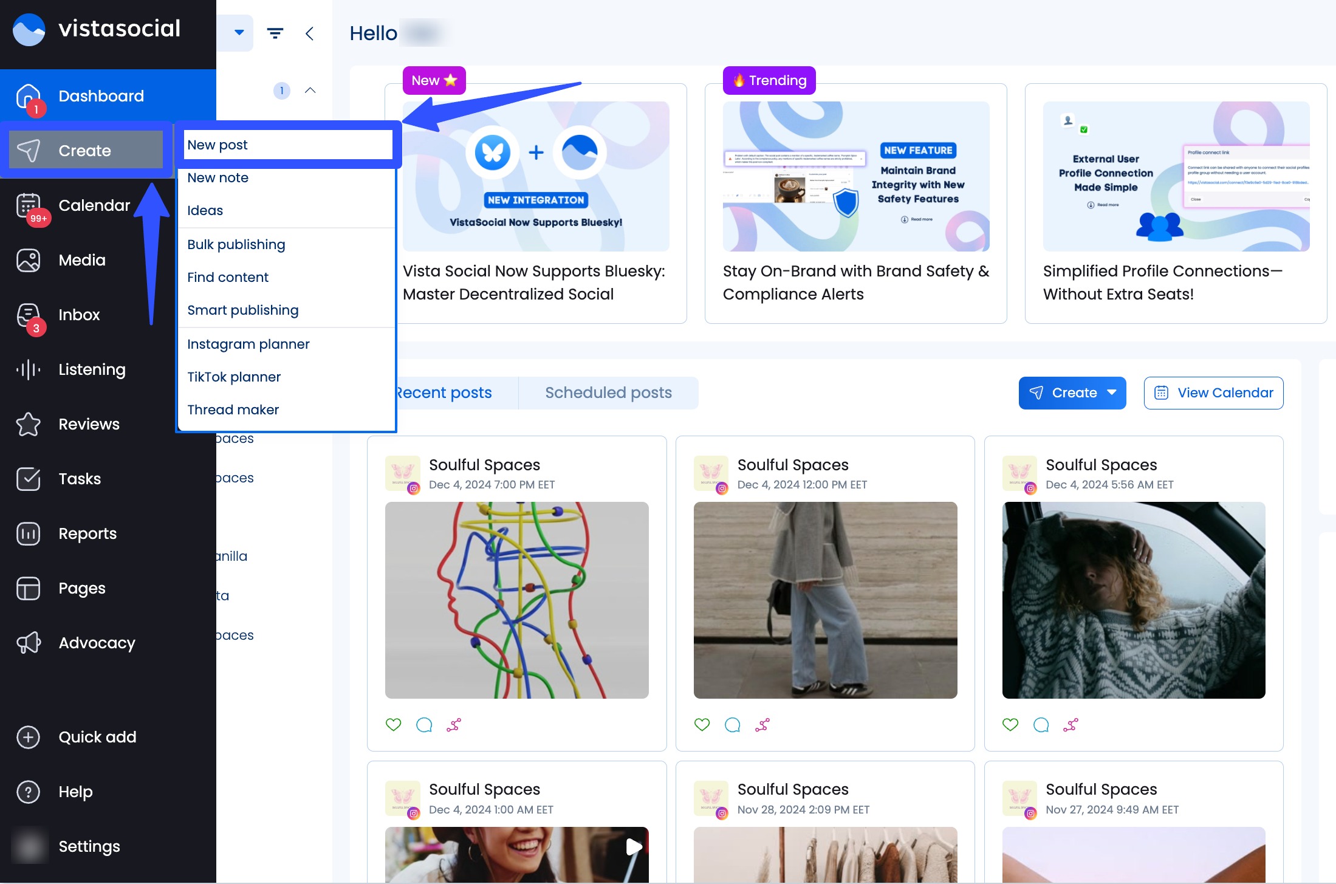Collapse the side panel with left chevron
The width and height of the screenshot is (1336, 884).
pyautogui.click(x=310, y=33)
